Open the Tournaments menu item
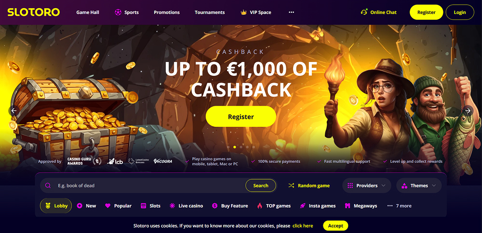The image size is (482, 233). click(210, 12)
